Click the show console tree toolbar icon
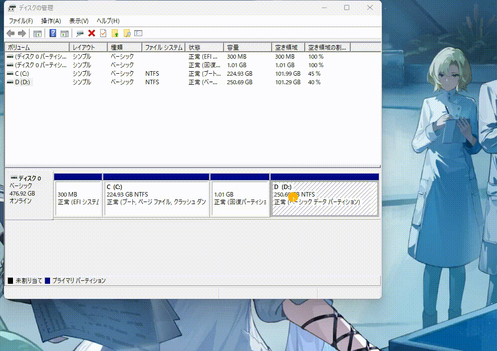The height and width of the screenshot is (351, 497). [x=37, y=33]
